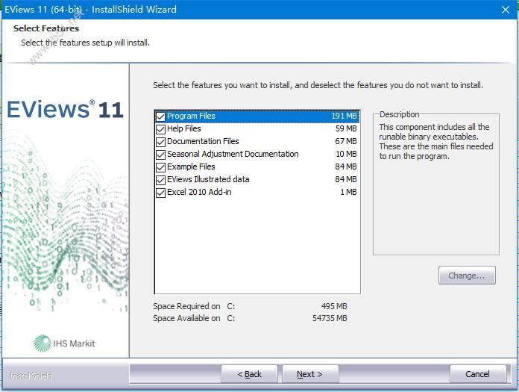Click the Space Required on label

(x=186, y=306)
